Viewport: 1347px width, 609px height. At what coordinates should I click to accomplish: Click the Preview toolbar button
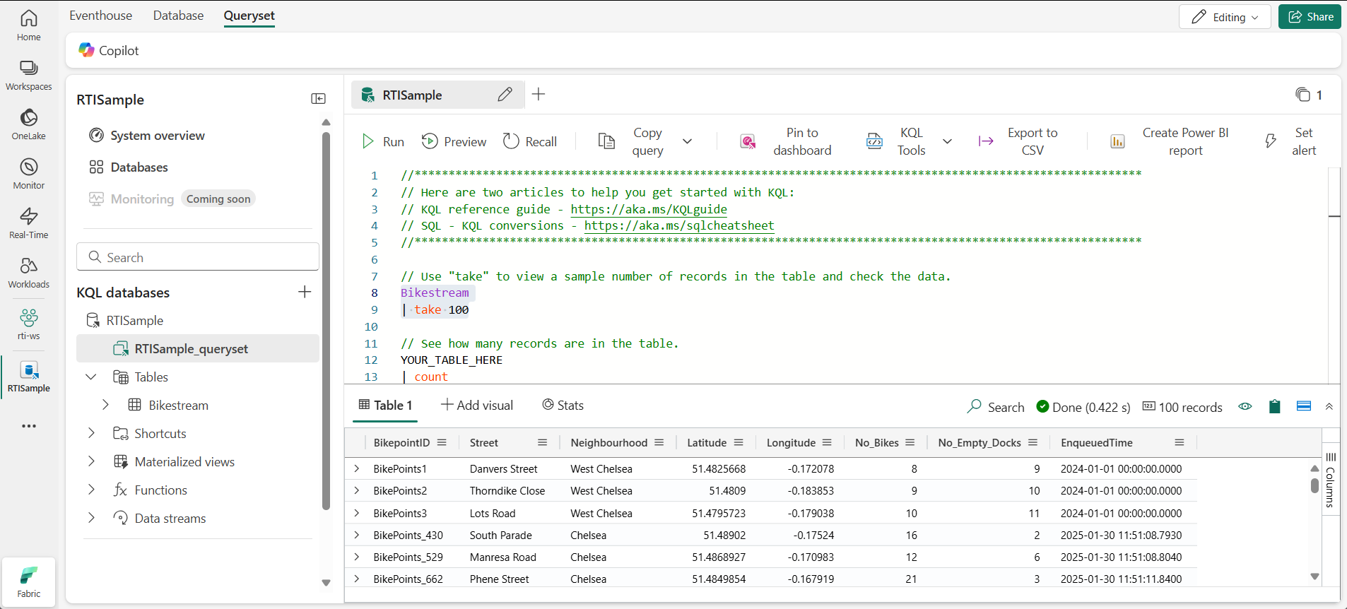454,141
